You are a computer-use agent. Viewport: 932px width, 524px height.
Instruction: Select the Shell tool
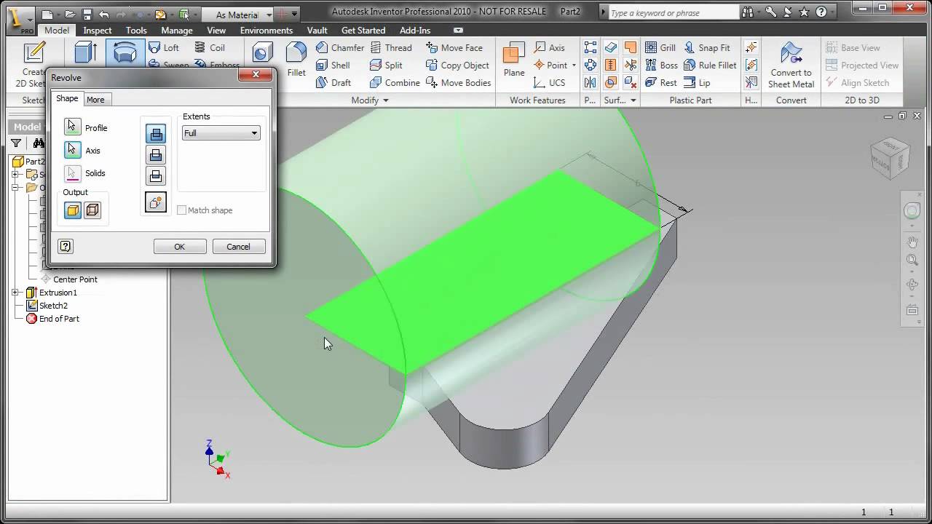click(333, 65)
